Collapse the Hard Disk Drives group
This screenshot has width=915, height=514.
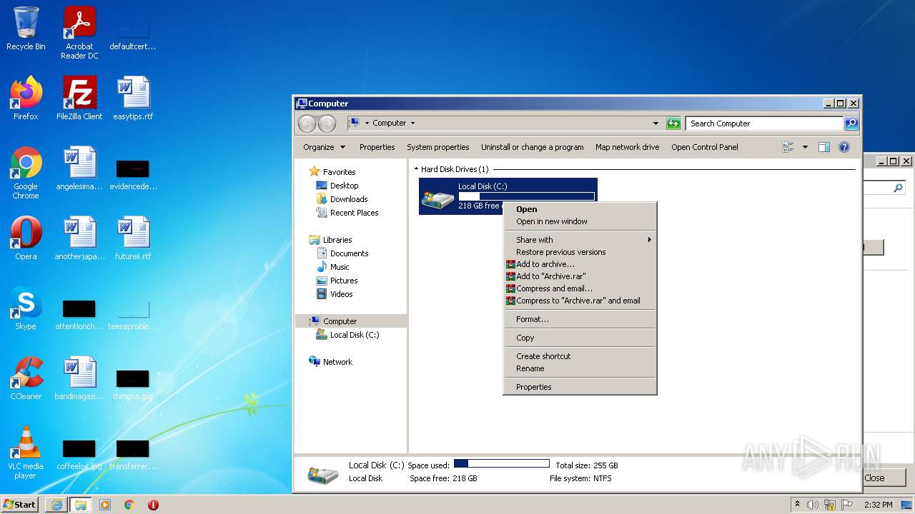(417, 169)
